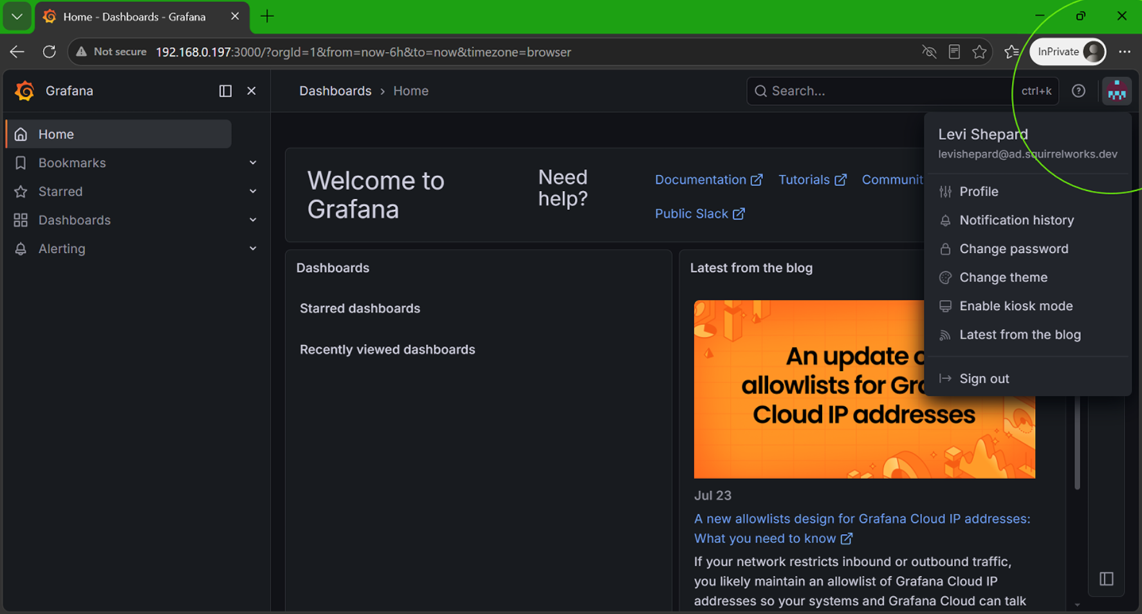Expand the Dashboards section chevron
The image size is (1142, 614).
[x=253, y=220]
